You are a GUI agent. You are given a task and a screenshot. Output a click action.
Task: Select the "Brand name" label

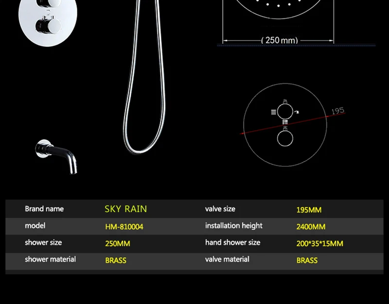pyautogui.click(x=44, y=209)
